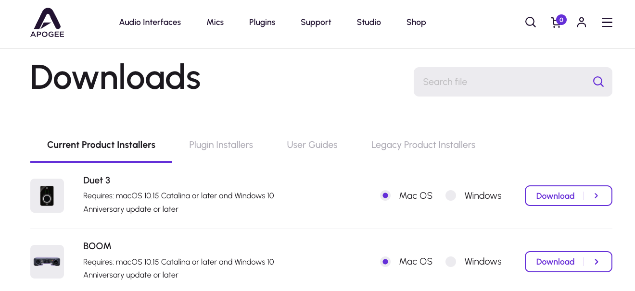The height and width of the screenshot is (291, 635).
Task: Open the Mics menu
Action: point(215,22)
